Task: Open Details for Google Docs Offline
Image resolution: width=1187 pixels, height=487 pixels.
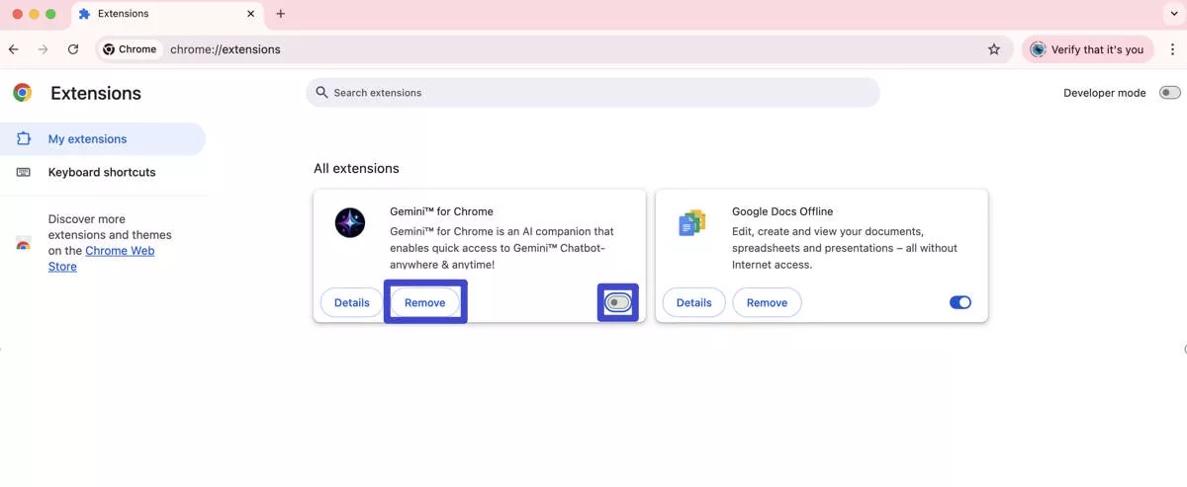Action: (693, 303)
